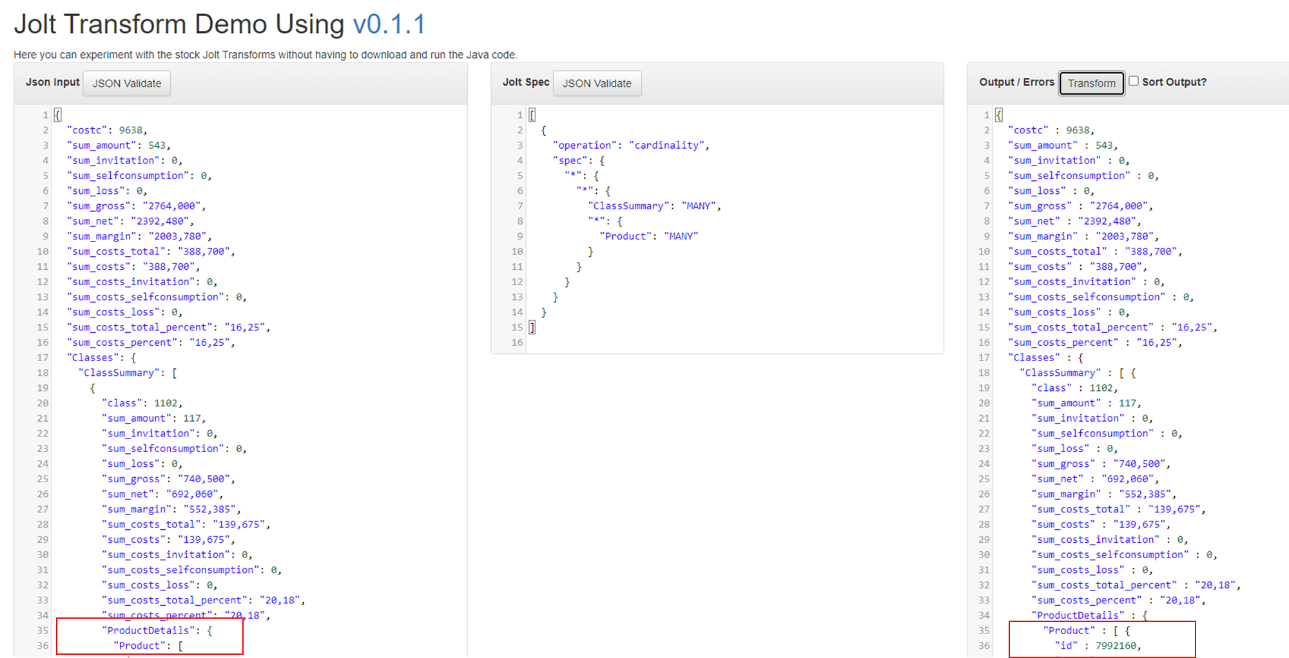
Task: Click "sum_net": "2392,480" in Json Input
Action: pos(130,221)
